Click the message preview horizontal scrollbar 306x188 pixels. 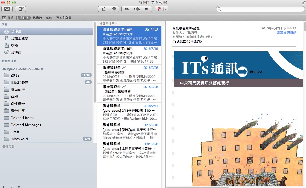point(197,187)
